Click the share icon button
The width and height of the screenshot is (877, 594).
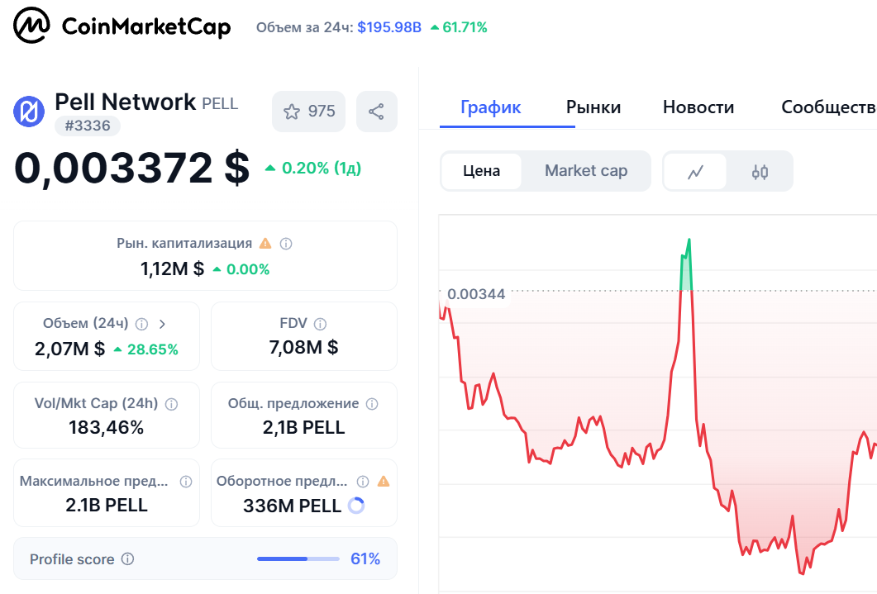(x=376, y=112)
